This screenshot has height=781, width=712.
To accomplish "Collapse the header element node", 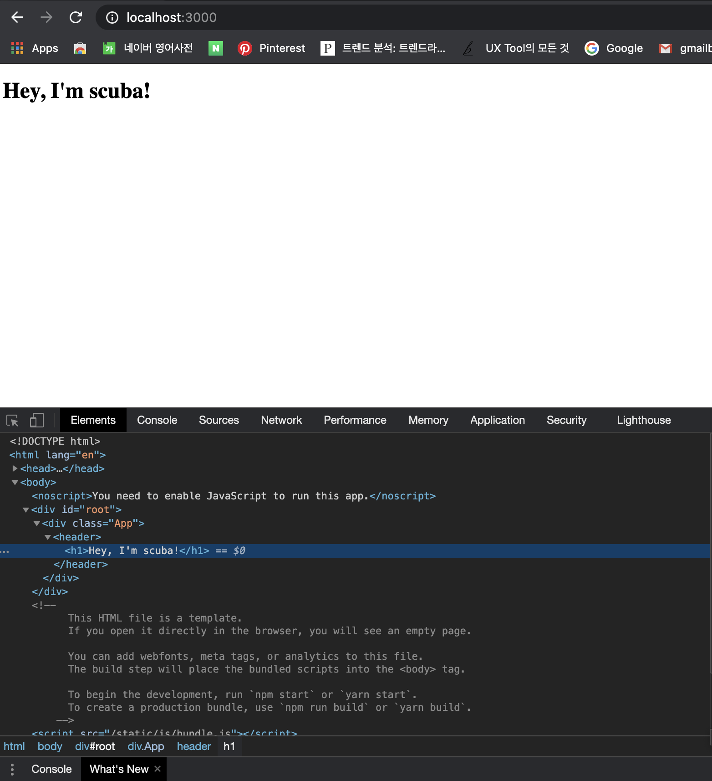I will (48, 537).
